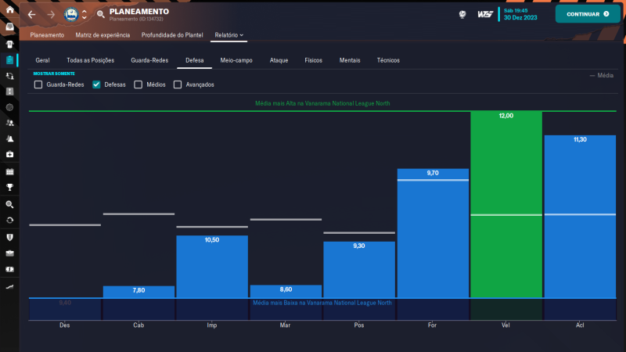Click the forward navigation arrow
626x352 pixels.
coord(51,15)
